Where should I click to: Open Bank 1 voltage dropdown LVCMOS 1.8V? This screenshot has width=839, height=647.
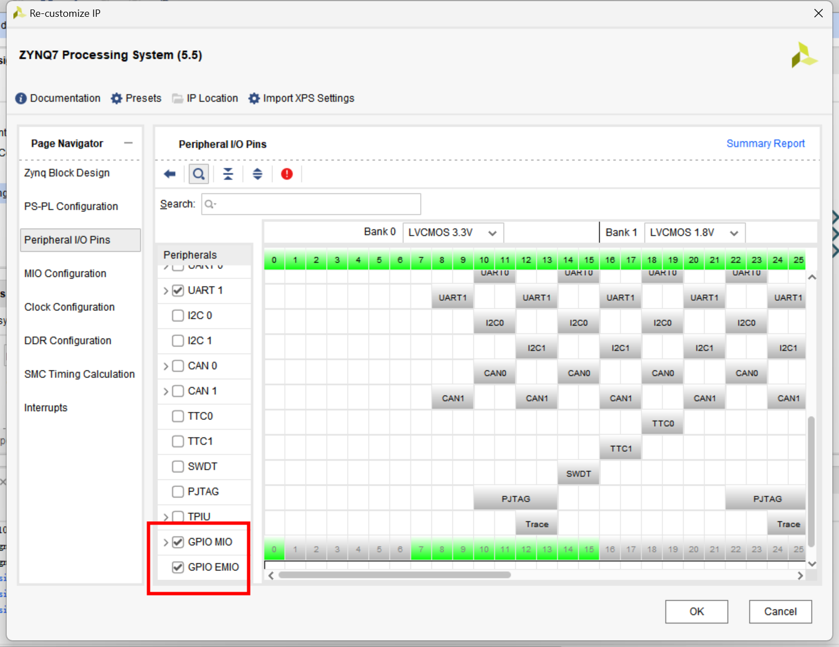[695, 233]
